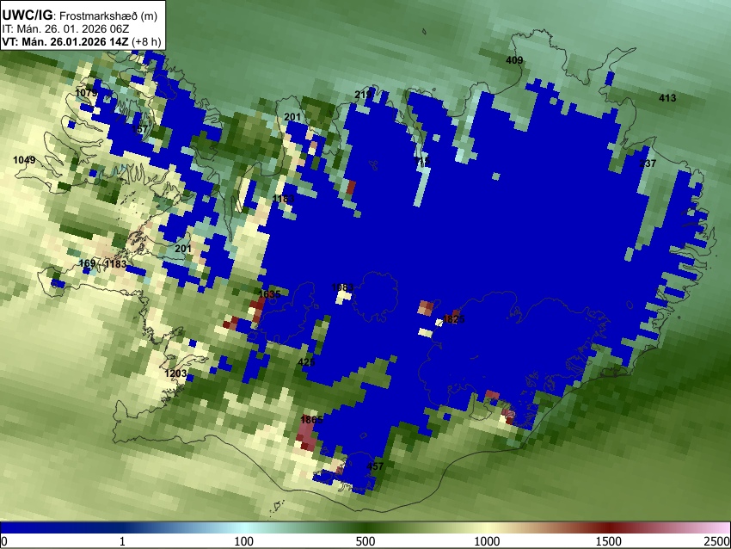
Task: Click the 157 value label on map
Action: (x=139, y=129)
